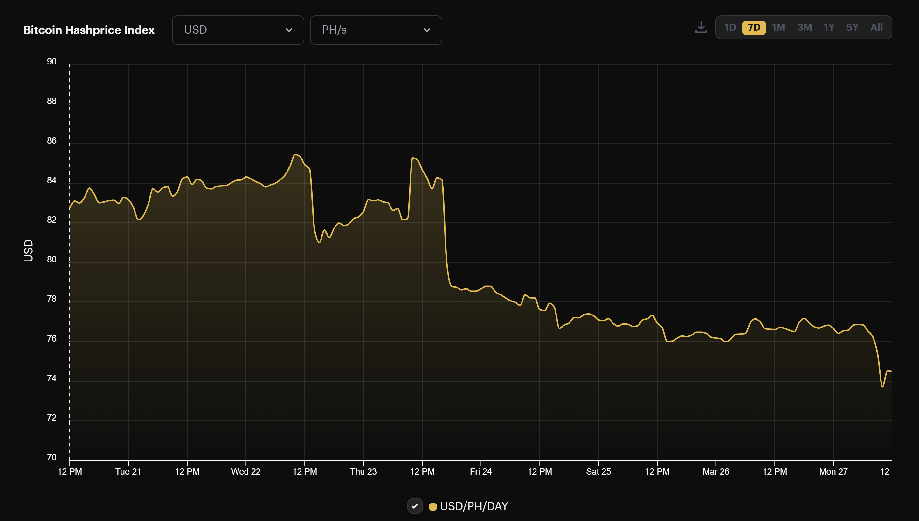
Task: Click the 90 value on Y axis
Action: click(x=52, y=62)
